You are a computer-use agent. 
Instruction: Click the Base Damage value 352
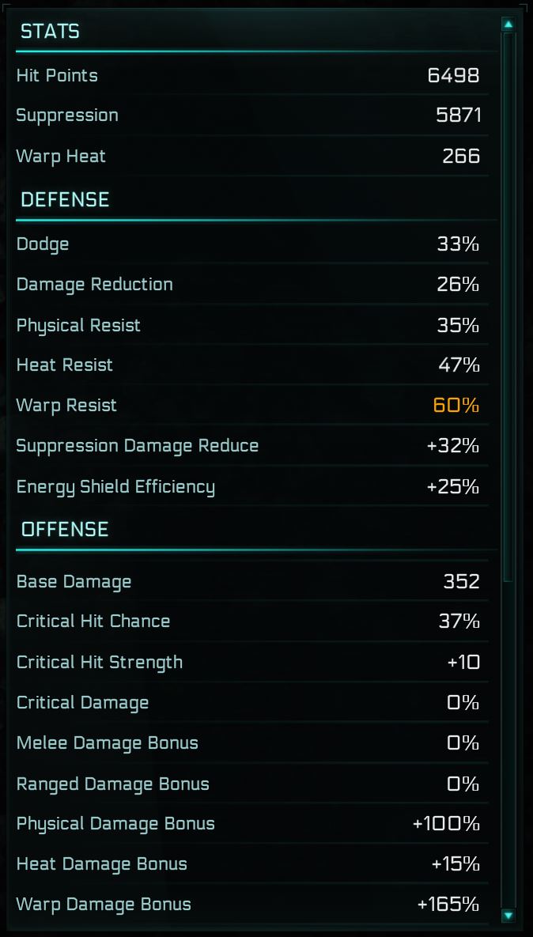[462, 582]
